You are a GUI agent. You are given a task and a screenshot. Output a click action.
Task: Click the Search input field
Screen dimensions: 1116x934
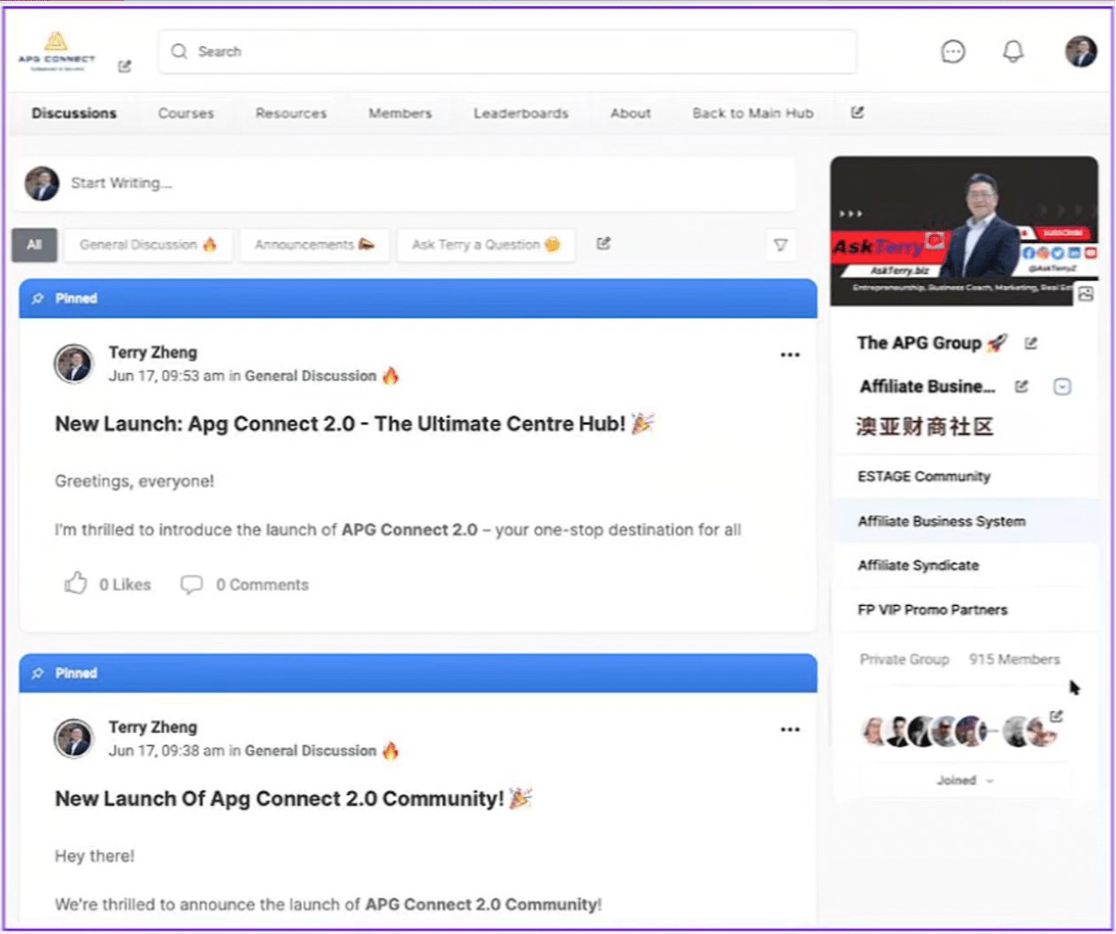[508, 51]
